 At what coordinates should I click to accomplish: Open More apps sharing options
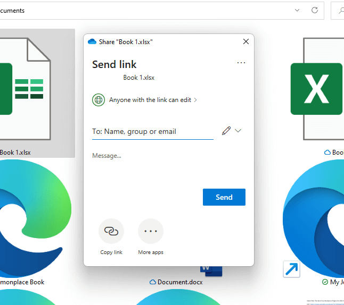tap(151, 231)
